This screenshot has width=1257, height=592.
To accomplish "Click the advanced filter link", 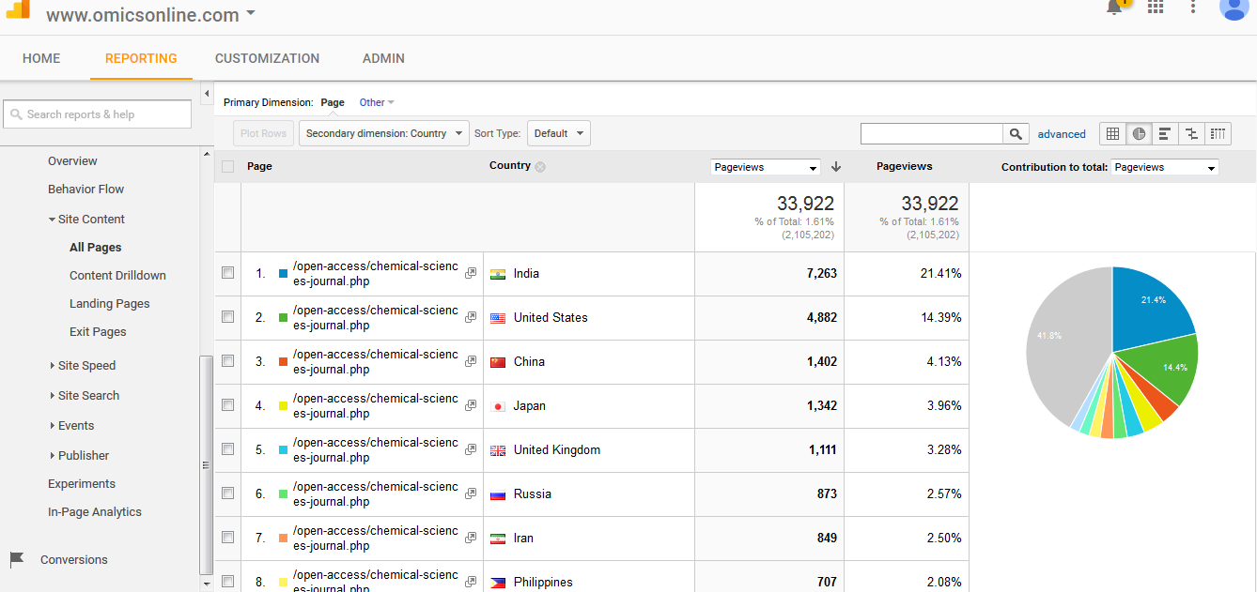I will point(1062,134).
